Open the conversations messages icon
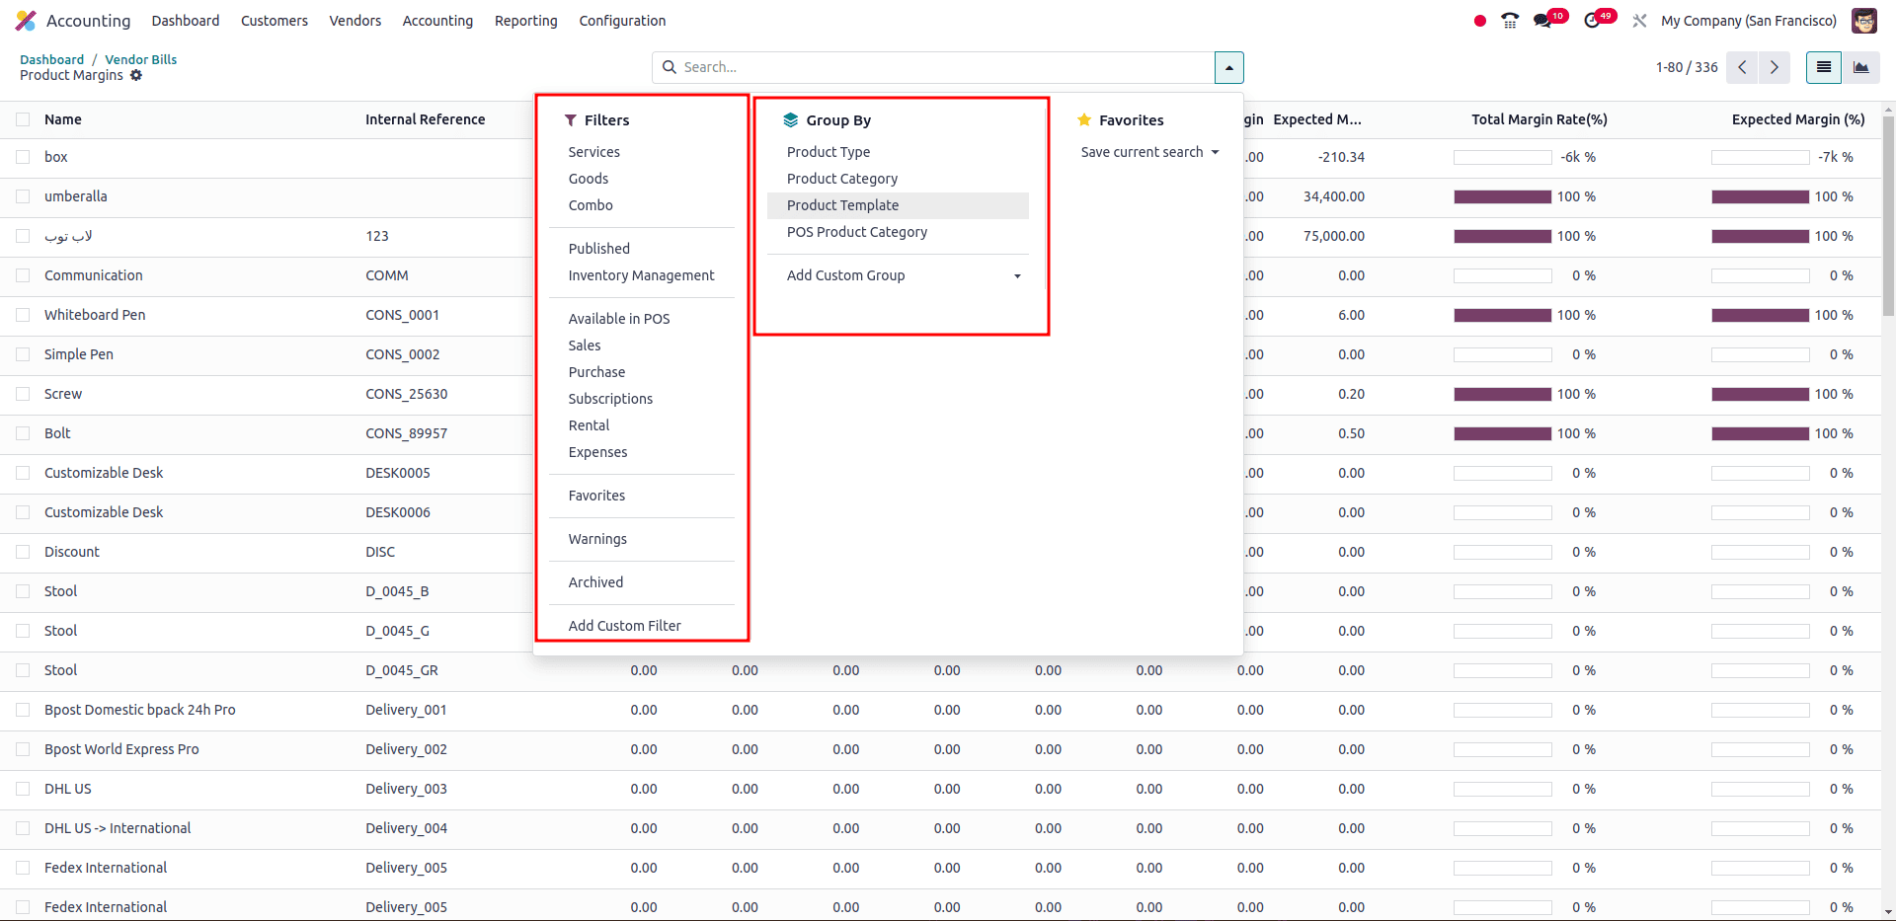This screenshot has width=1896, height=921. (x=1542, y=21)
